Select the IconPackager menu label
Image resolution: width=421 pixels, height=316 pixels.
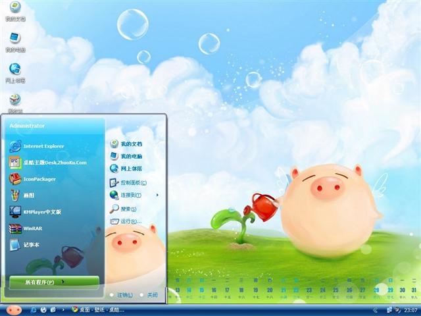(39, 179)
